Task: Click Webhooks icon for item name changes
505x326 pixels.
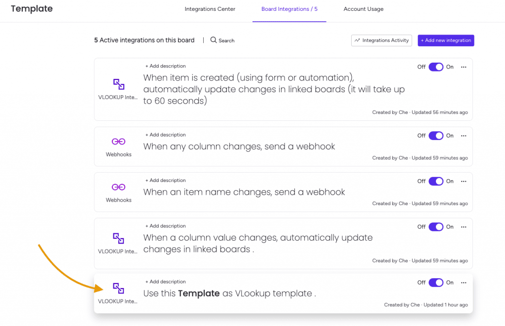Action: (118, 187)
